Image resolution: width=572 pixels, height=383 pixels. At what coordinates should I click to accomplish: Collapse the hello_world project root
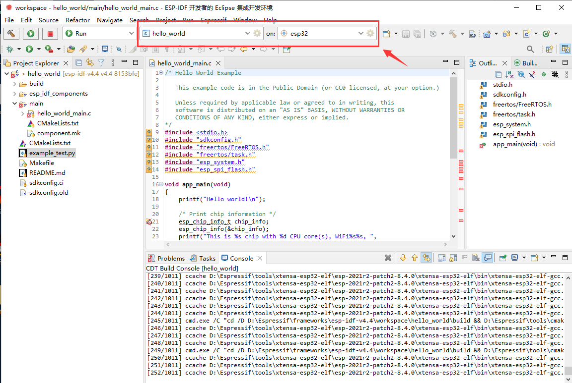[x=6, y=73]
